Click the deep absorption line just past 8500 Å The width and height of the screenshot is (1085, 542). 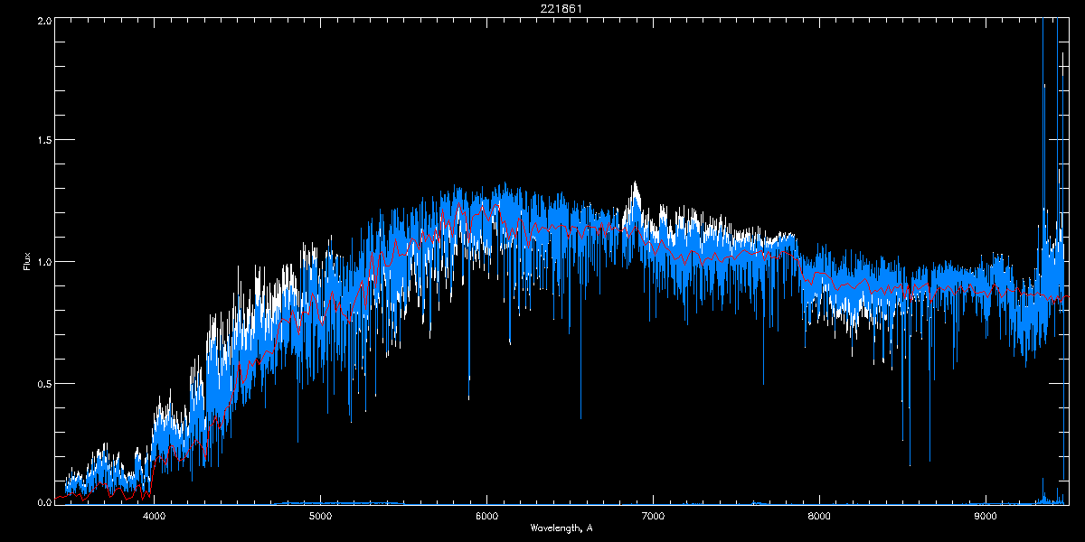[910, 463]
